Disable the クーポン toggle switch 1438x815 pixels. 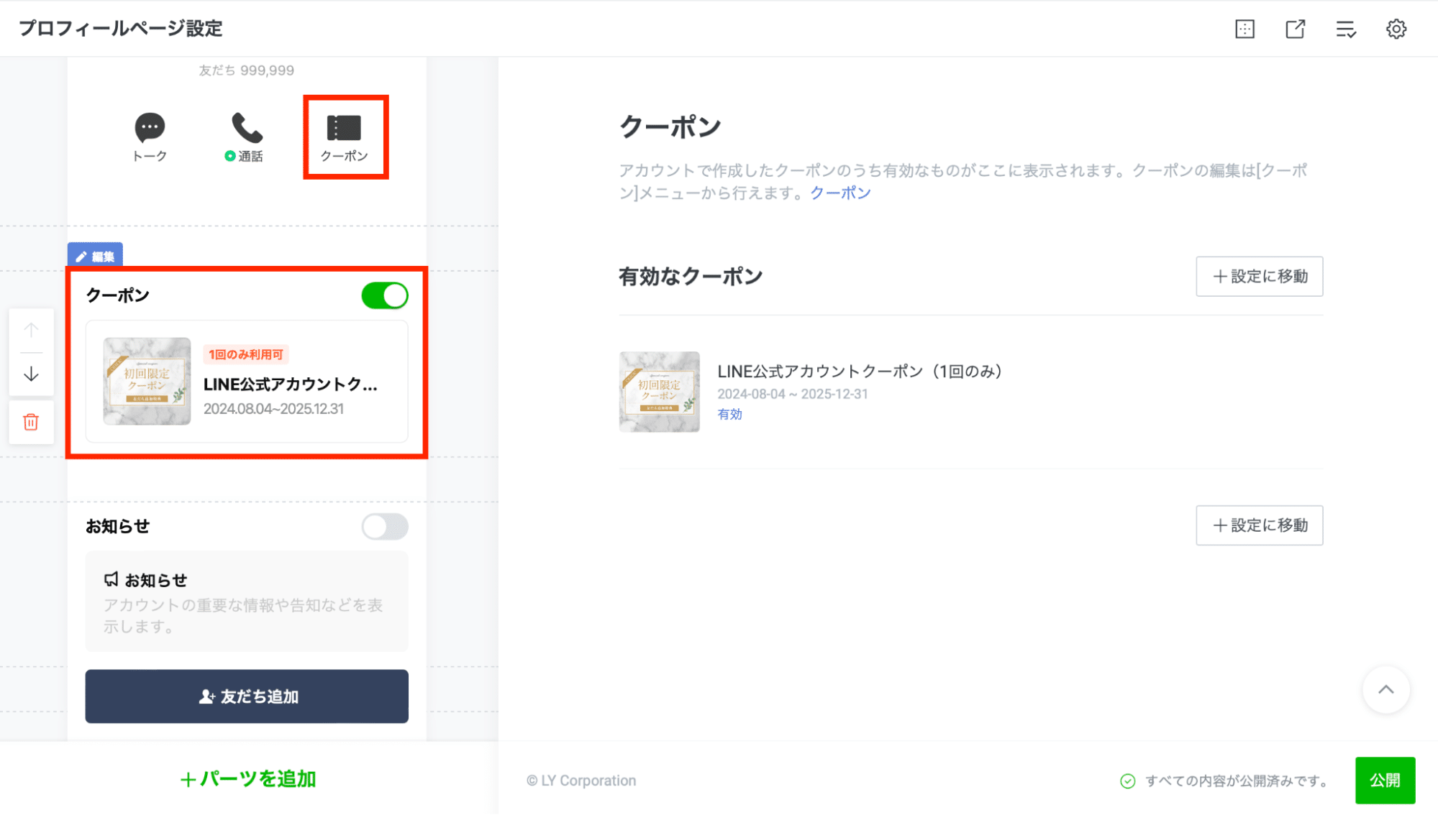385,295
